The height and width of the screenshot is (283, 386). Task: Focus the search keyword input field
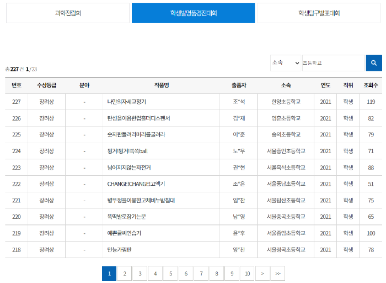(333, 63)
